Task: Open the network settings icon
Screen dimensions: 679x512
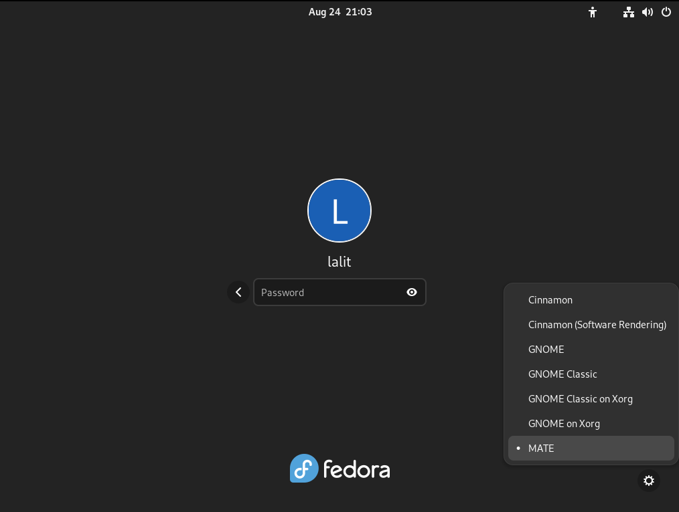Action: pyautogui.click(x=628, y=12)
